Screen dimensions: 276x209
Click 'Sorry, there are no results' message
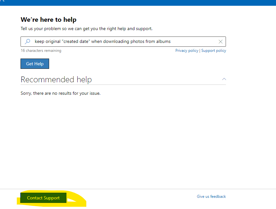[61, 93]
